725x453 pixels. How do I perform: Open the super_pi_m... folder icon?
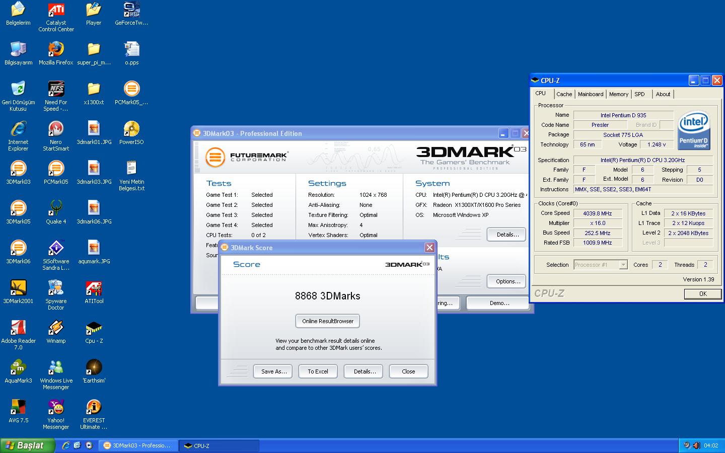[x=94, y=53]
